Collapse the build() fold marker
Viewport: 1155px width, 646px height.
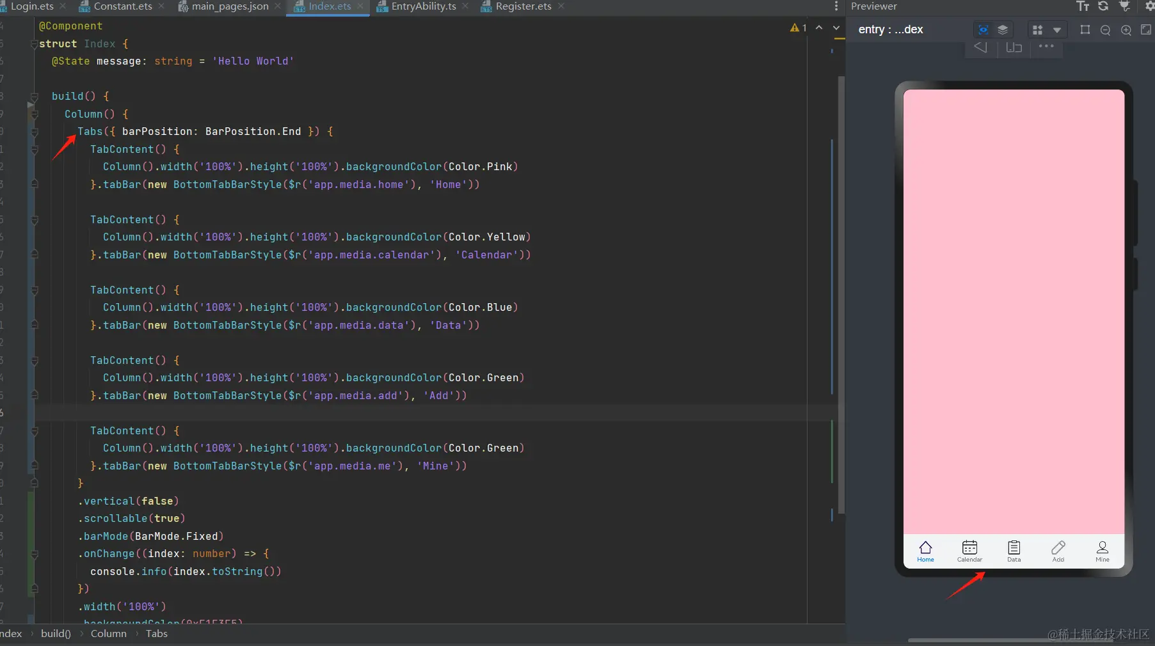click(35, 97)
